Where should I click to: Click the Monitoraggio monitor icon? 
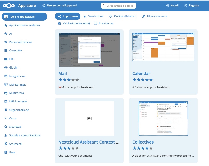click(6, 85)
